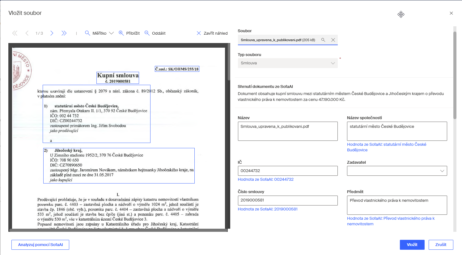The image size is (462, 255).
Task: Click the Název input field
Action: tap(288, 131)
